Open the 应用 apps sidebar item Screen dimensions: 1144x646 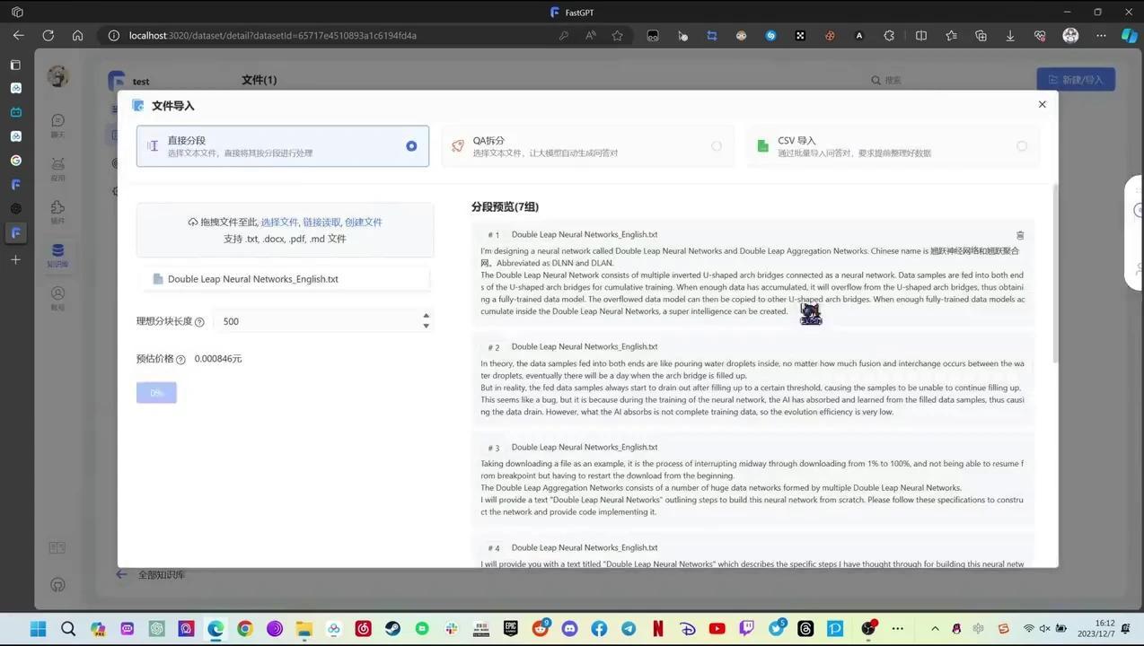(x=57, y=169)
